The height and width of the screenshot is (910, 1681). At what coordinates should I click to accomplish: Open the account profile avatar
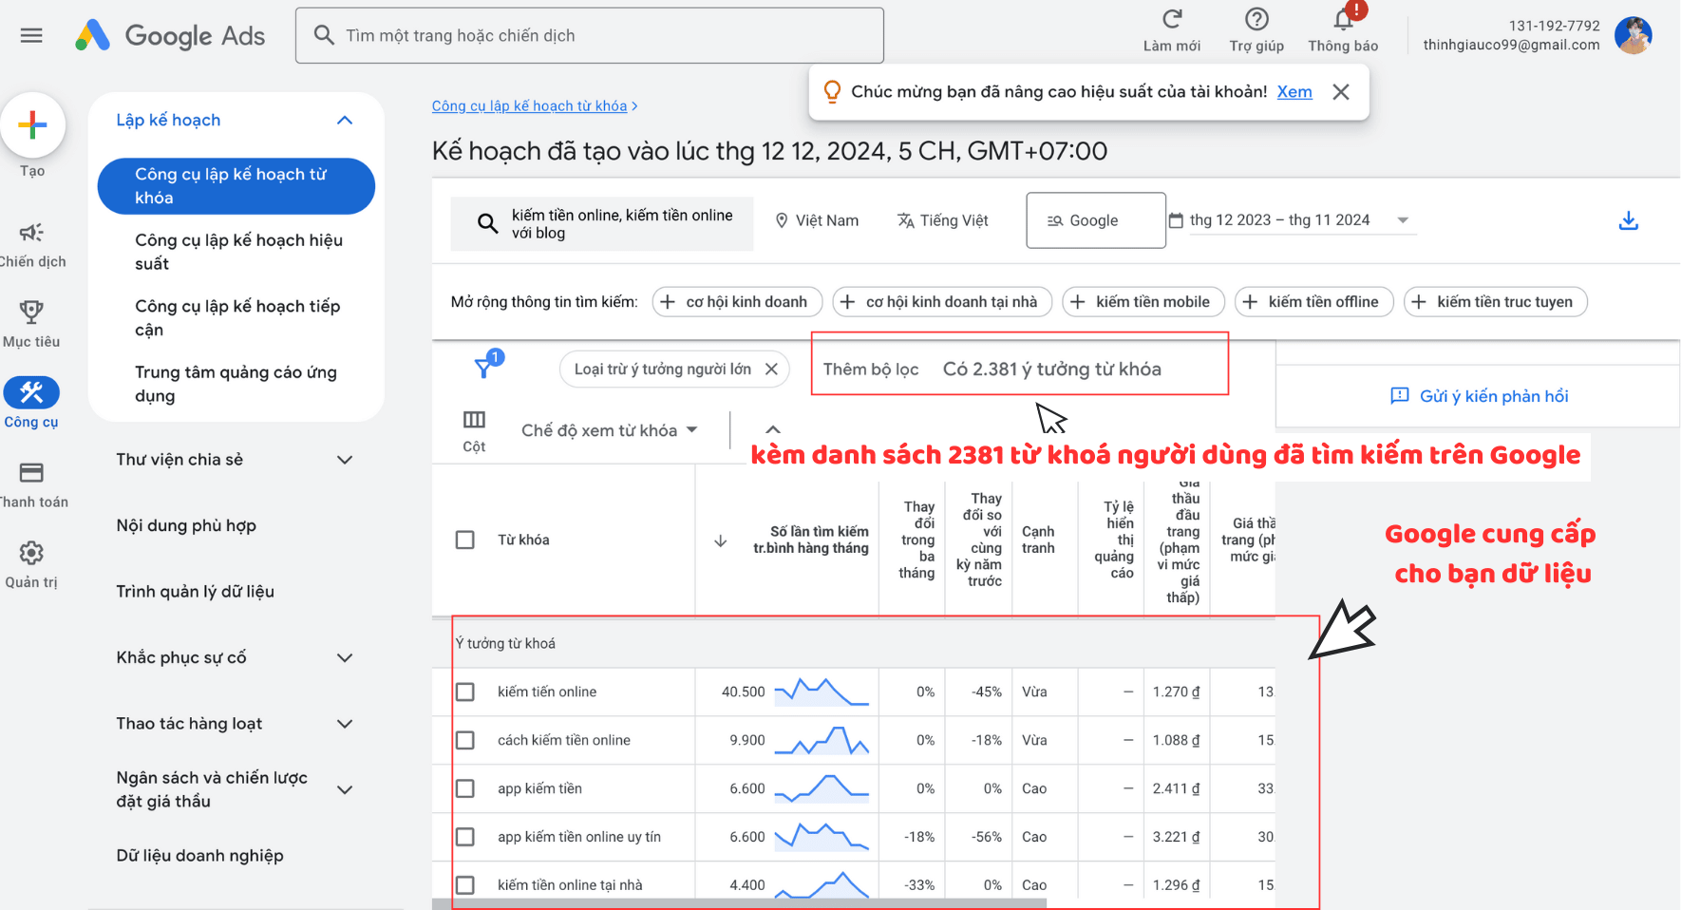click(1633, 35)
